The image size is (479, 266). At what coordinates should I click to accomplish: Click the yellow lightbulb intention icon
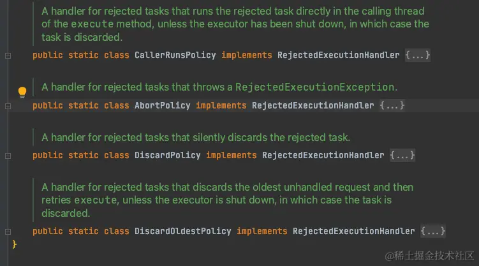pos(22,92)
